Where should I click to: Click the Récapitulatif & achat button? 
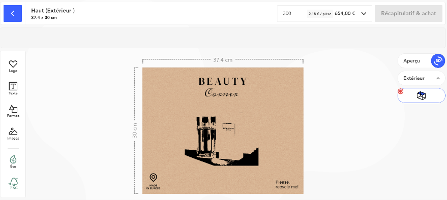[408, 13]
